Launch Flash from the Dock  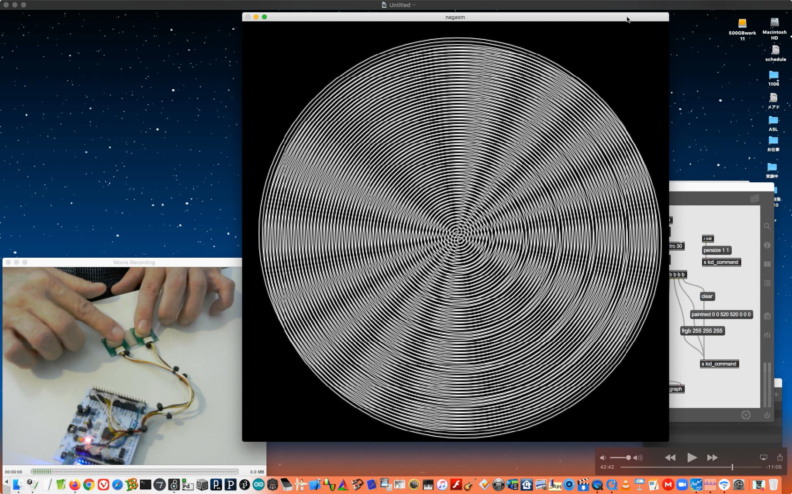[456, 484]
